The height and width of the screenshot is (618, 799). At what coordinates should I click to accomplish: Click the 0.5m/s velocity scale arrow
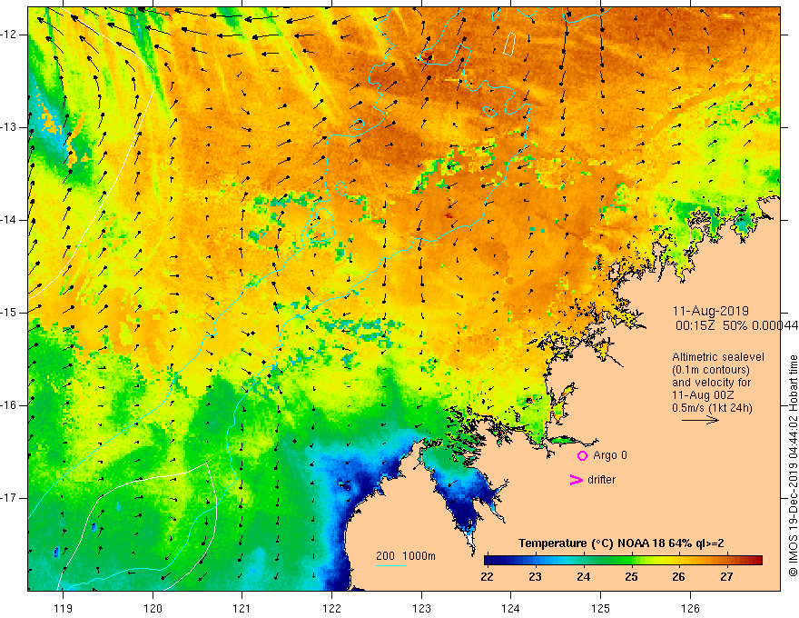tap(701, 420)
